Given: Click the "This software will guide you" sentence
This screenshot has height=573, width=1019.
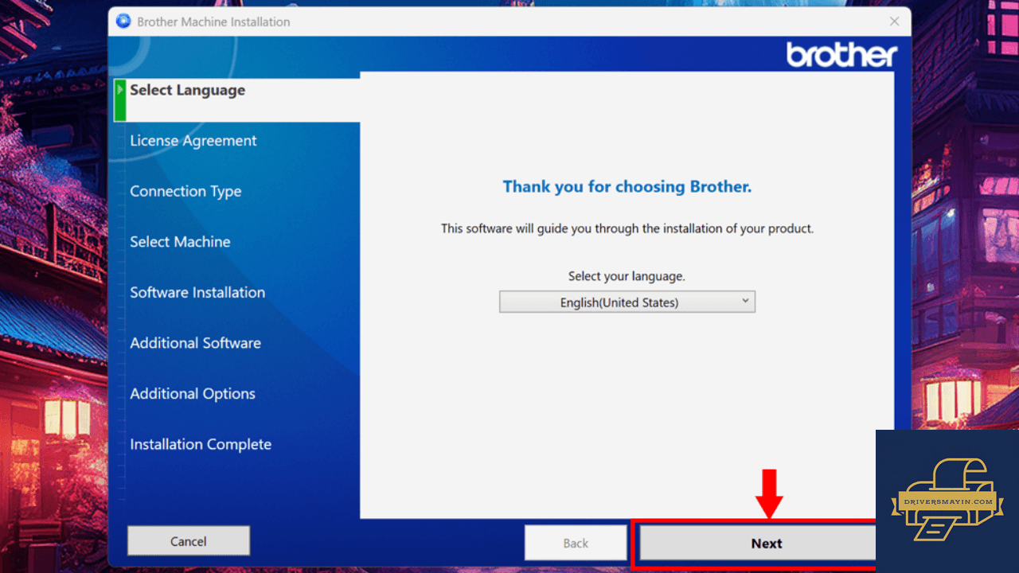Looking at the screenshot, I should [x=627, y=228].
